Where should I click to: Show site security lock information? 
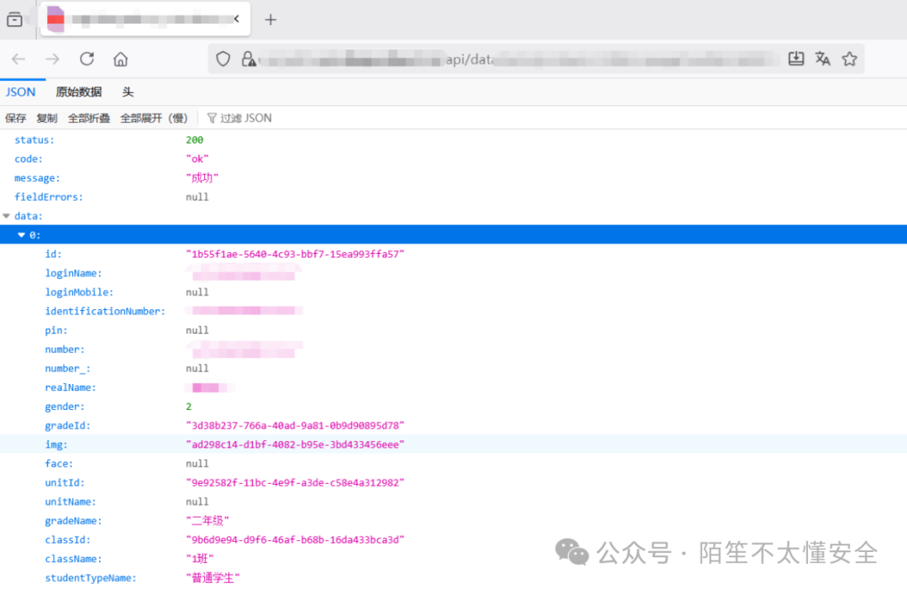249,59
